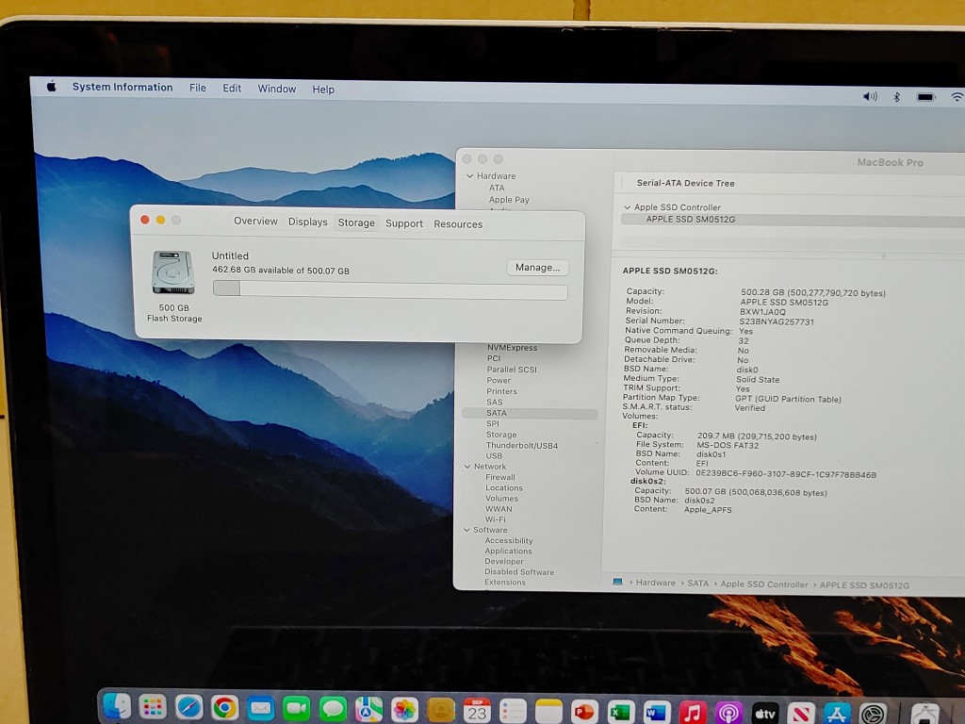
Task: Collapse the Network section in sidebar
Action: (467, 467)
